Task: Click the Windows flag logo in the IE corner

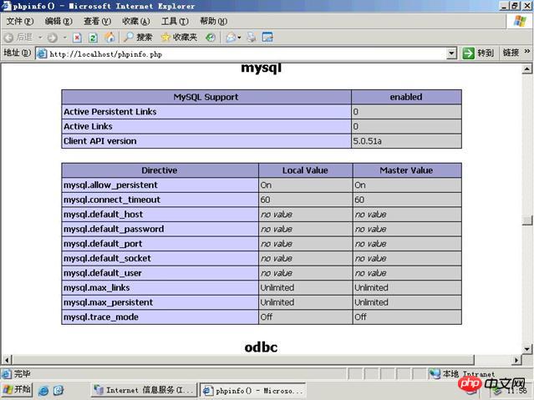Action: click(520, 21)
